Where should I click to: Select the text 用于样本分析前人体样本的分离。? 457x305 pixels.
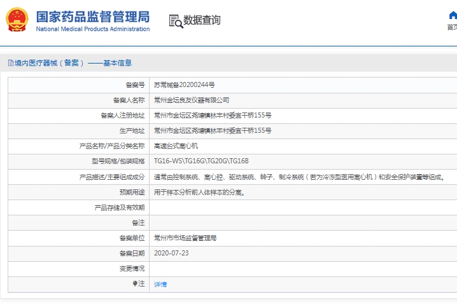tap(200, 193)
